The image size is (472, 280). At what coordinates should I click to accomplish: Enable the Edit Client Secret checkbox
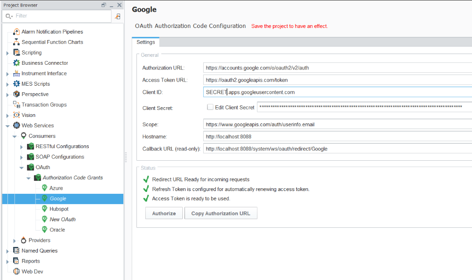tap(210, 107)
